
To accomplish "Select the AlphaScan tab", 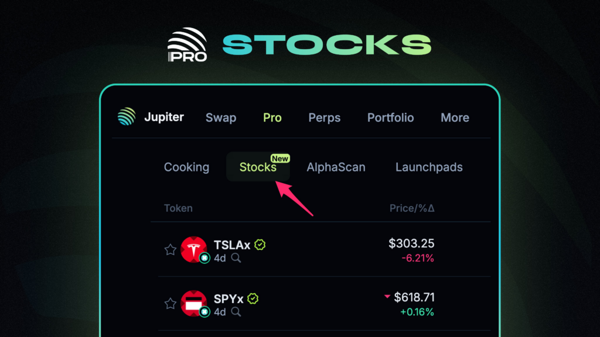I will click(336, 167).
